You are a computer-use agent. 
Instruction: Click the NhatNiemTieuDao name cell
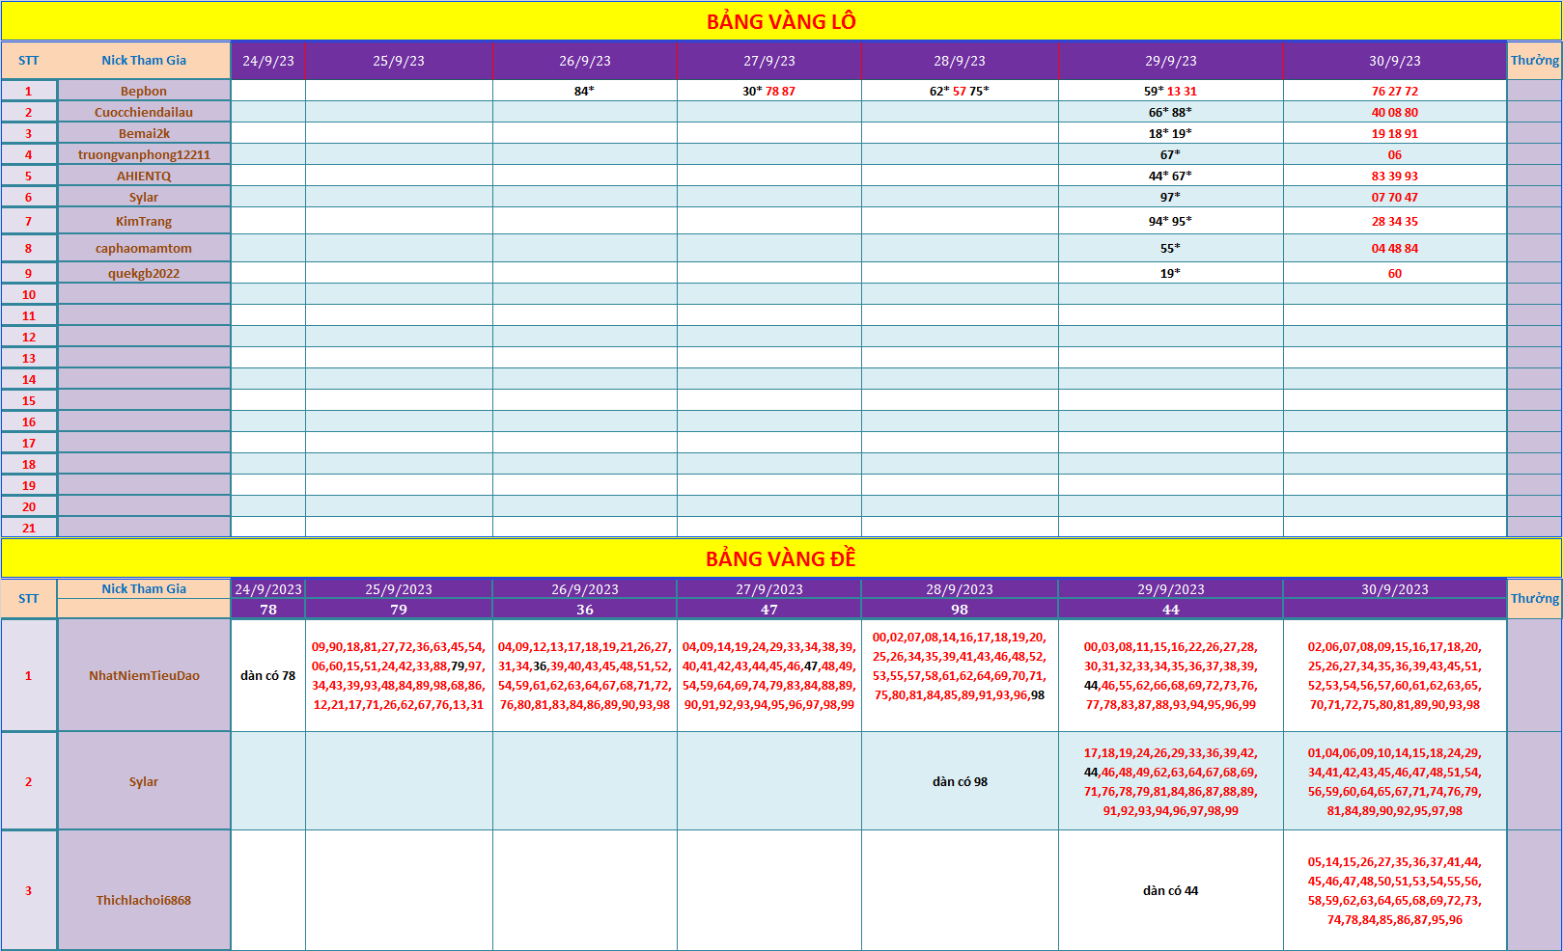point(144,675)
